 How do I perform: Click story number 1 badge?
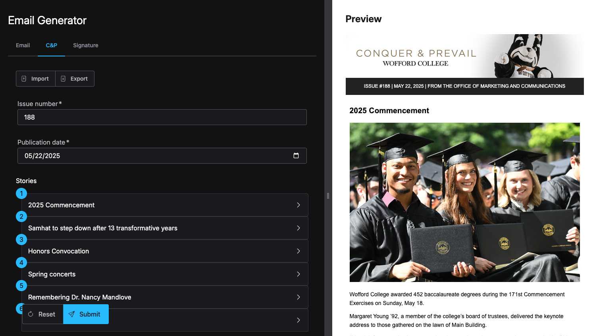[21, 193]
